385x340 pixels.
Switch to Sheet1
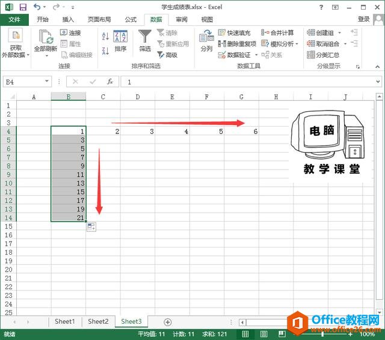pyautogui.click(x=65, y=321)
